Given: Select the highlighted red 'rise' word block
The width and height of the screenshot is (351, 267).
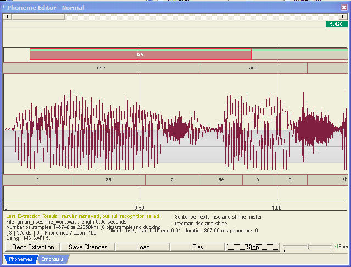Looking at the screenshot, I should point(141,54).
